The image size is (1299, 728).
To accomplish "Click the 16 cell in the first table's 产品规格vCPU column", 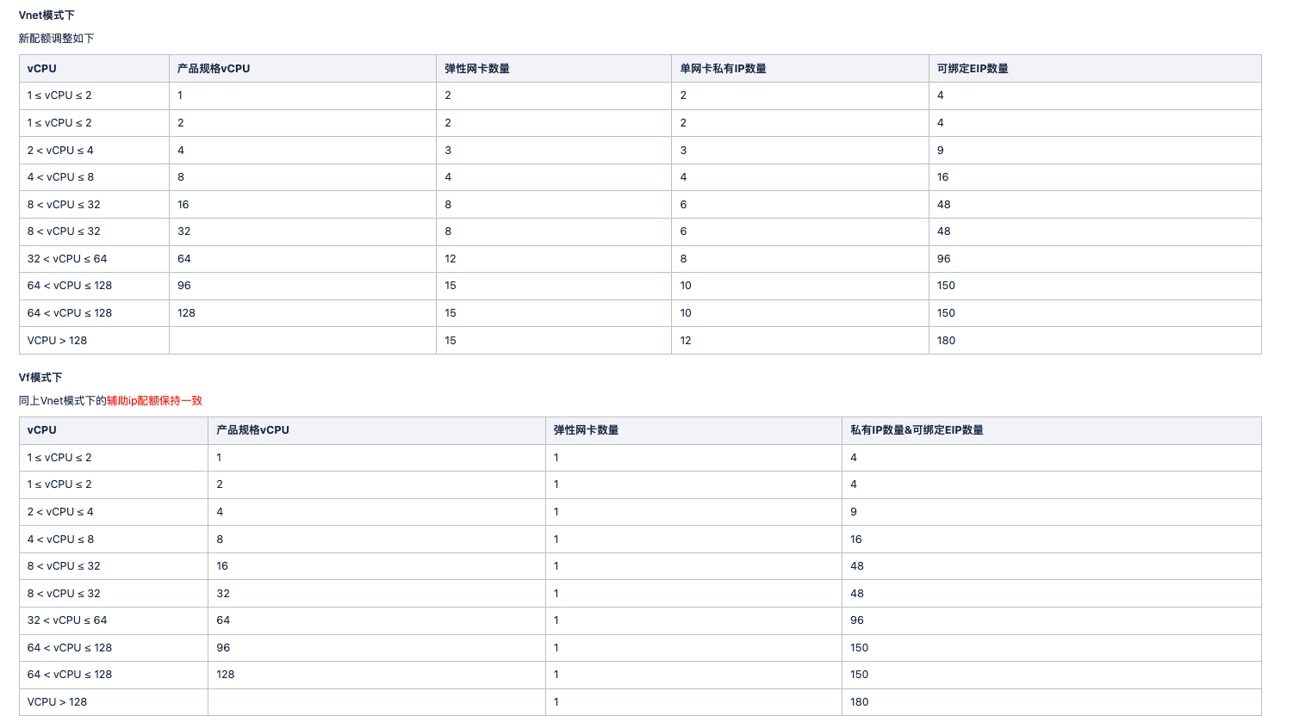I will tap(303, 205).
